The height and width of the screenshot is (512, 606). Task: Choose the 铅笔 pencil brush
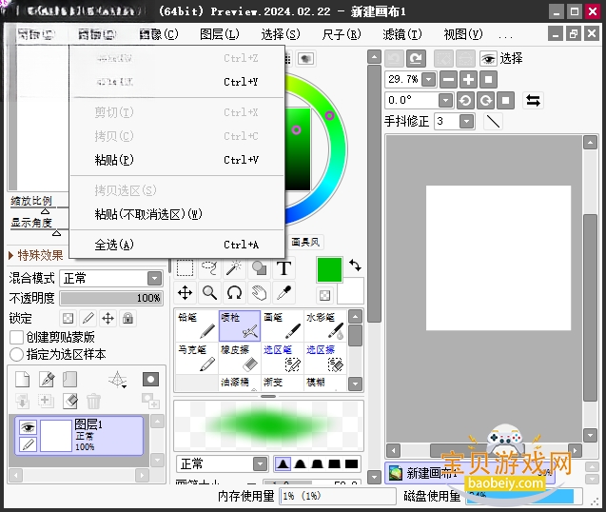click(x=197, y=326)
